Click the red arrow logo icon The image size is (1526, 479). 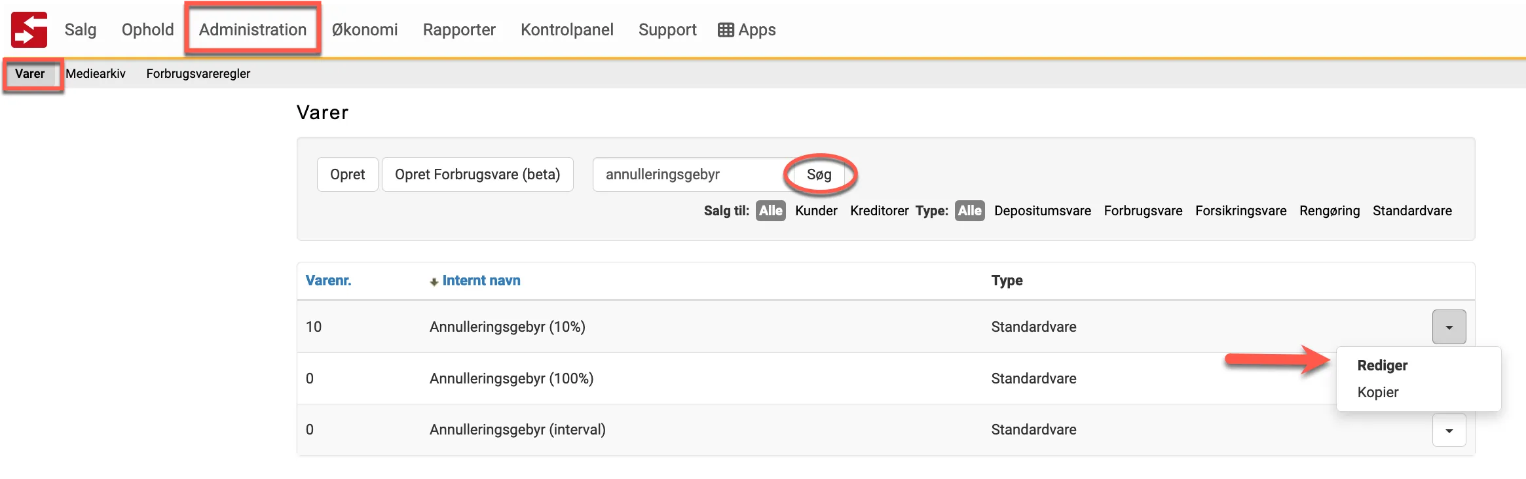tap(29, 30)
